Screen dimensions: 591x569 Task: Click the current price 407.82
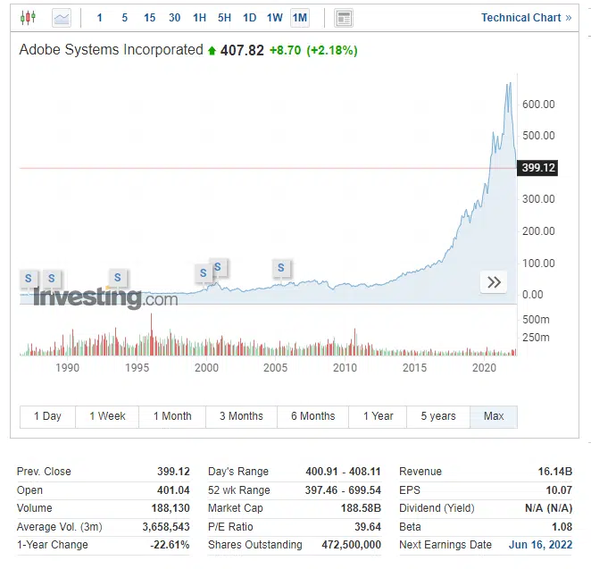pyautogui.click(x=242, y=50)
